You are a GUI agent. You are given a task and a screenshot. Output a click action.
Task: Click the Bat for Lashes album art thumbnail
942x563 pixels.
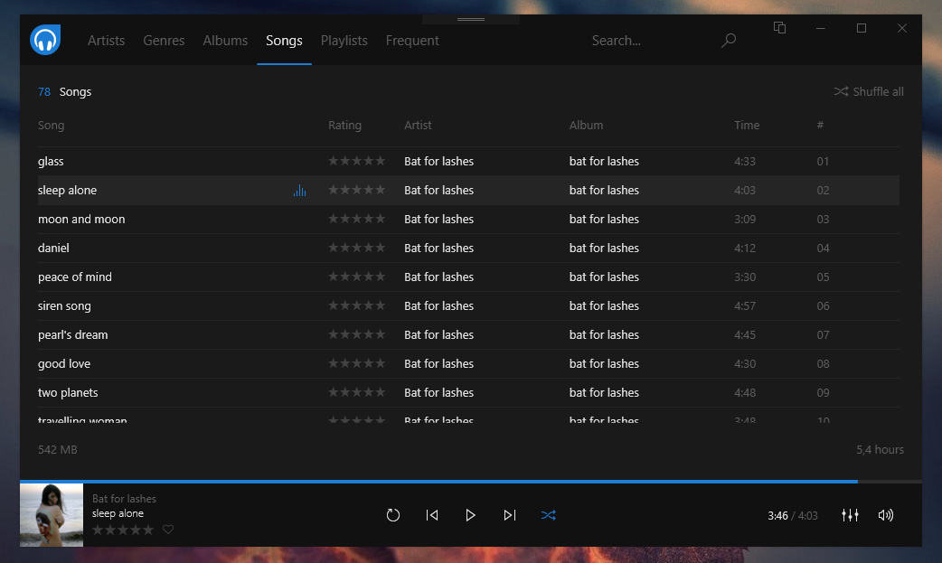coord(51,515)
